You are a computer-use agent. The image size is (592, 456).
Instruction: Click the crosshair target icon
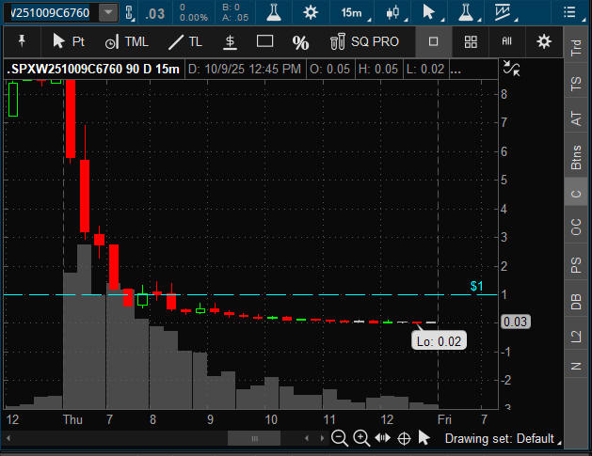pyautogui.click(x=404, y=437)
